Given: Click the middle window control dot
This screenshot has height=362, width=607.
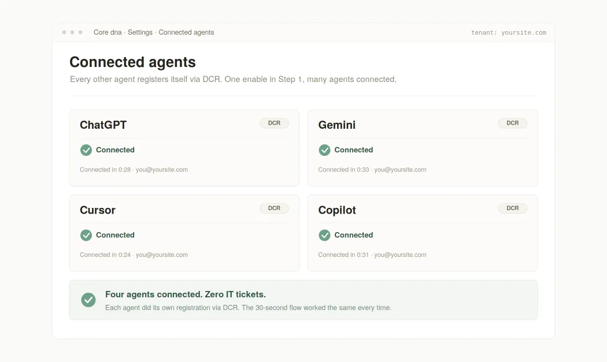Looking at the screenshot, I should tap(72, 32).
